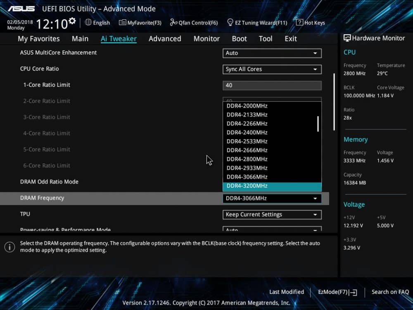Click the ASUS MultiCore Enhancement label
The width and height of the screenshot is (413, 310).
tap(59, 53)
